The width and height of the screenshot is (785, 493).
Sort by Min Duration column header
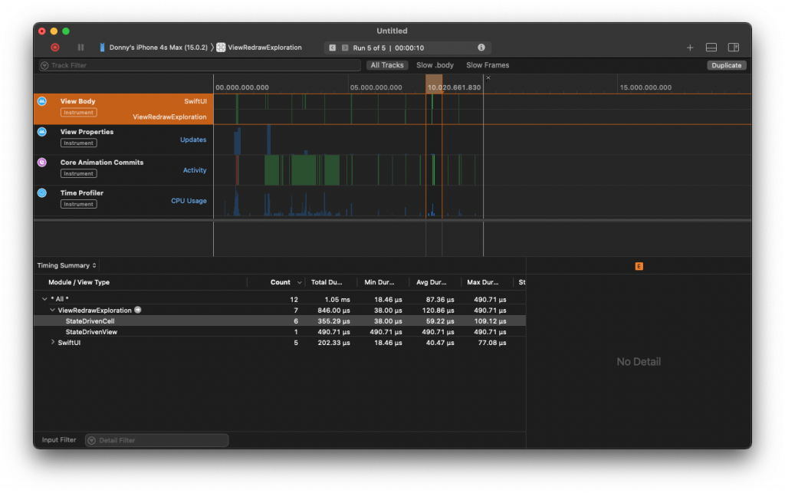379,282
